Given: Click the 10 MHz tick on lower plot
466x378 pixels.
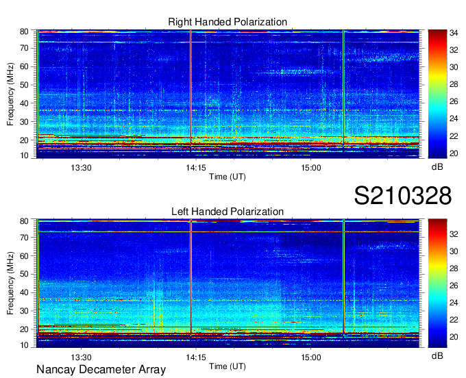Looking at the screenshot, I should tap(24, 344).
